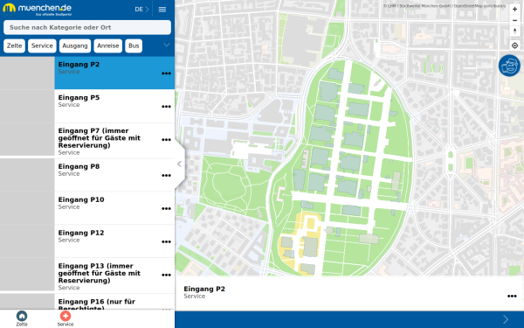Collapse the sidebar panel with arrow
Viewport: 524px width, 328px height.
coord(179,164)
